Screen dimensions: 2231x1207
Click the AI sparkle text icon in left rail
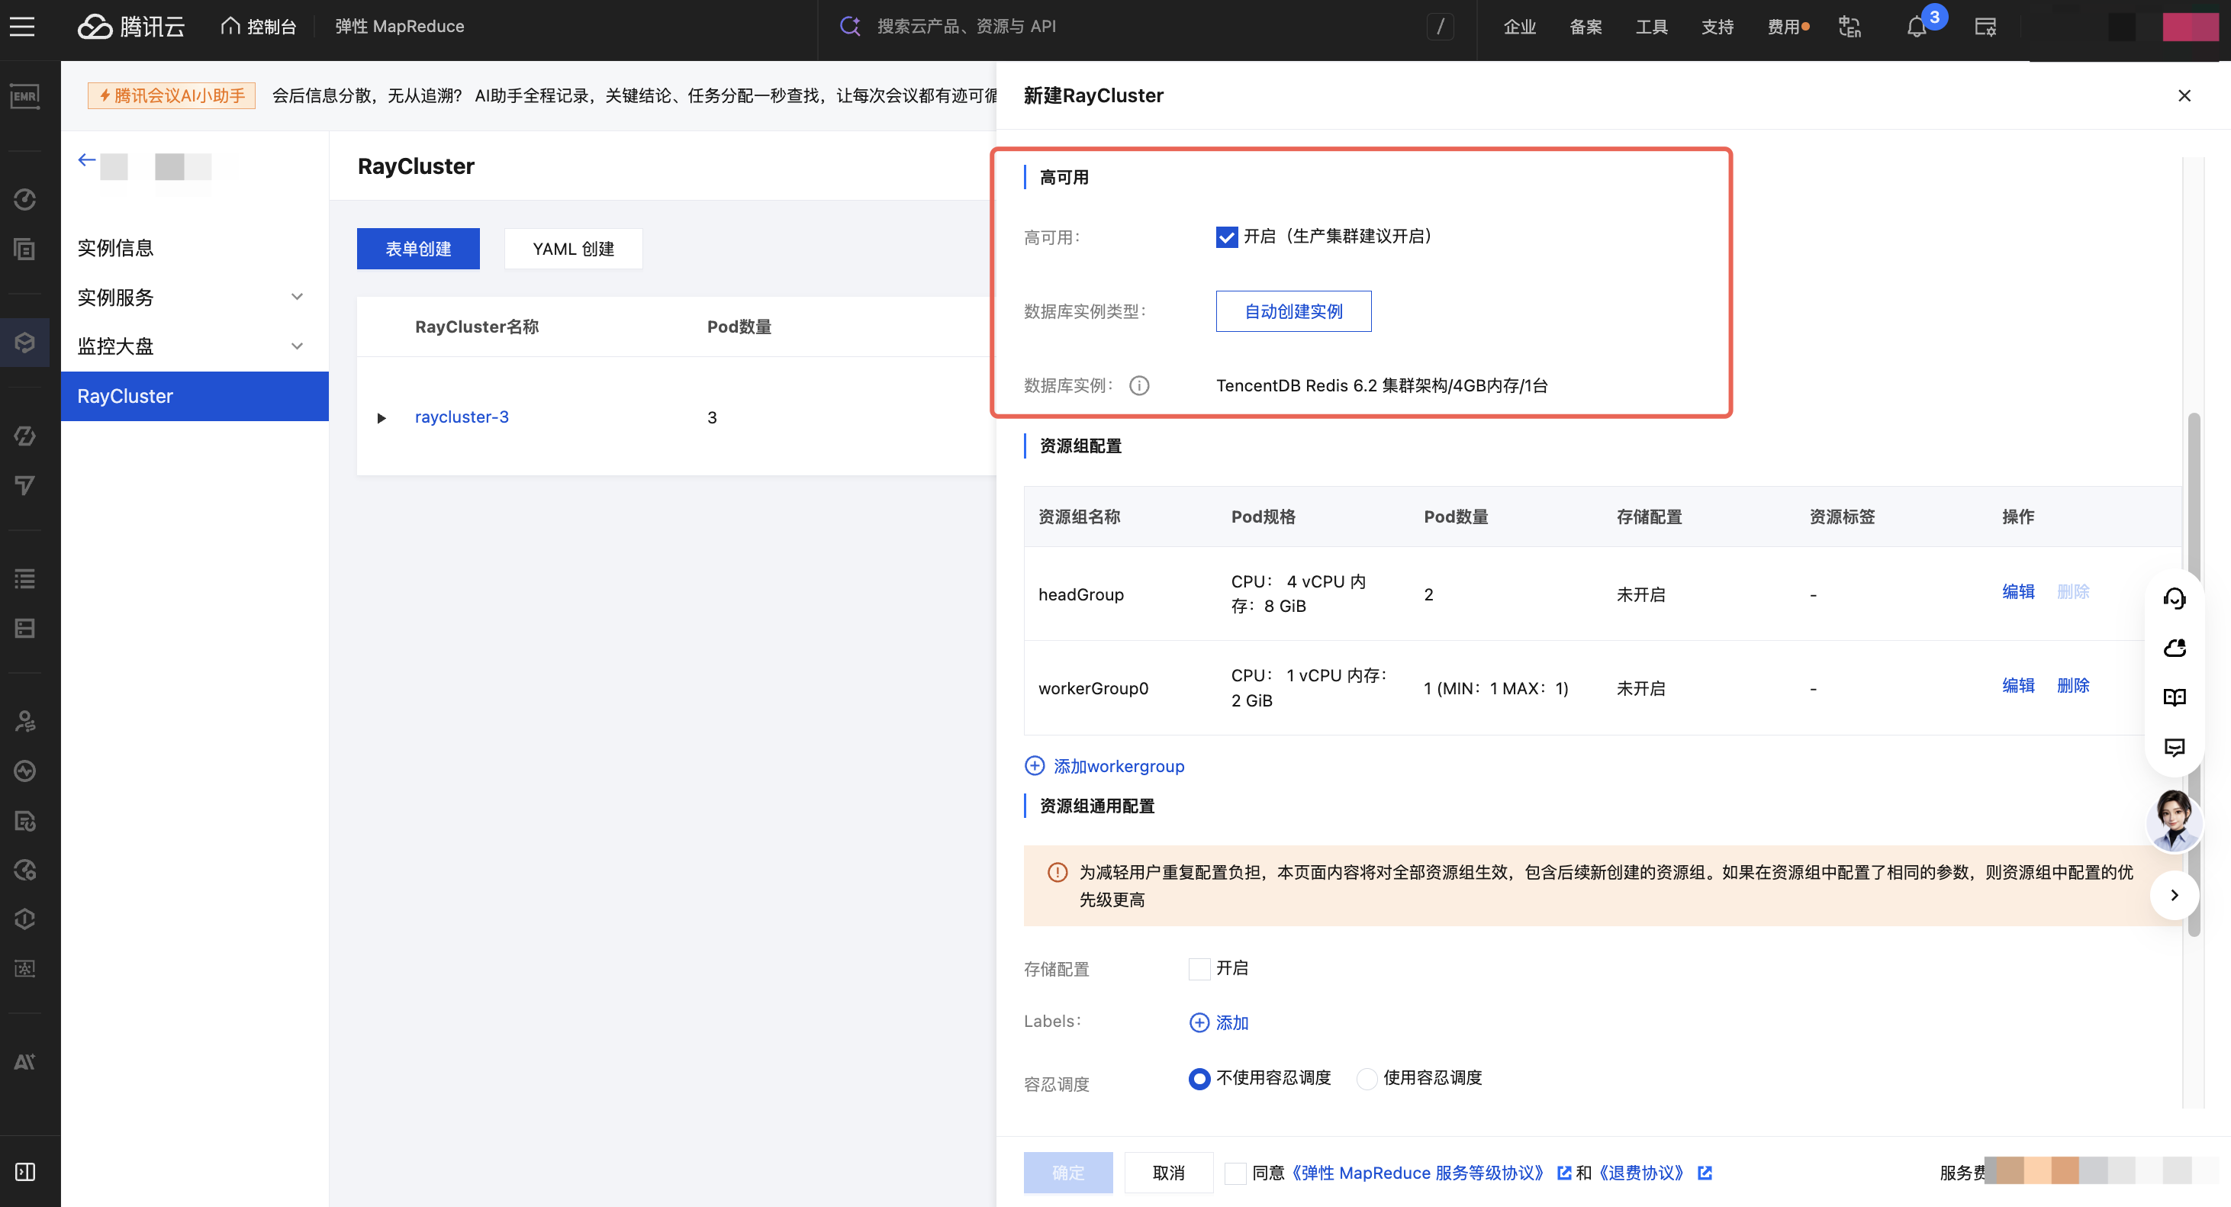pyautogui.click(x=24, y=1062)
